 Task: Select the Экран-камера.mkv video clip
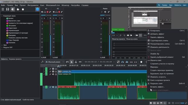pos(102,71)
